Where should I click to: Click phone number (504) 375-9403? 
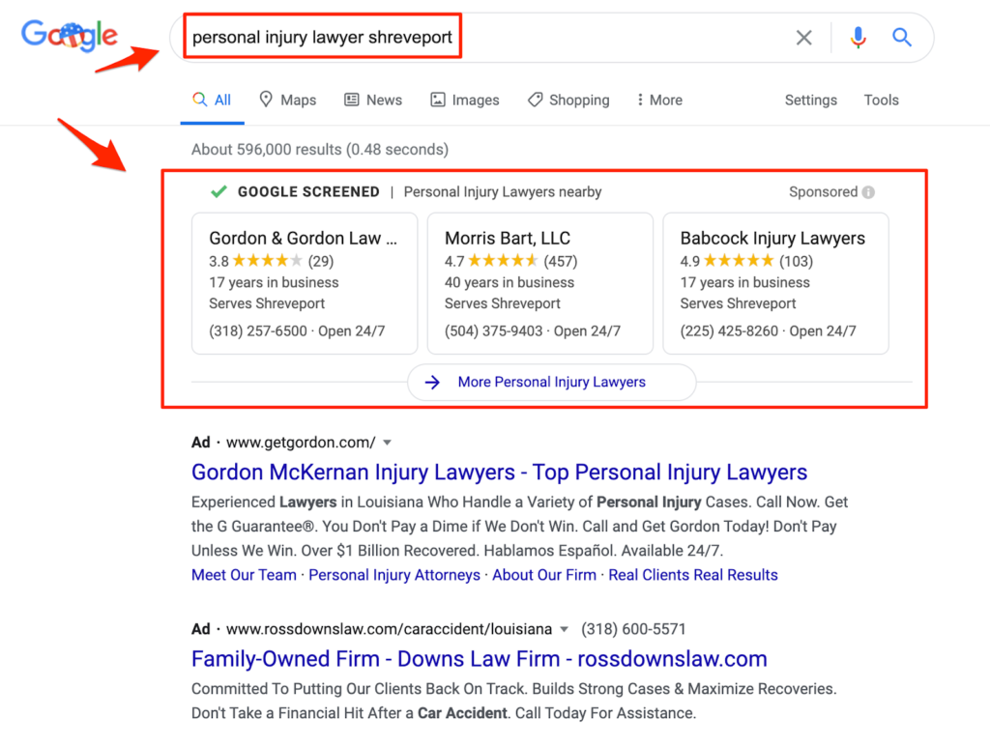494,330
